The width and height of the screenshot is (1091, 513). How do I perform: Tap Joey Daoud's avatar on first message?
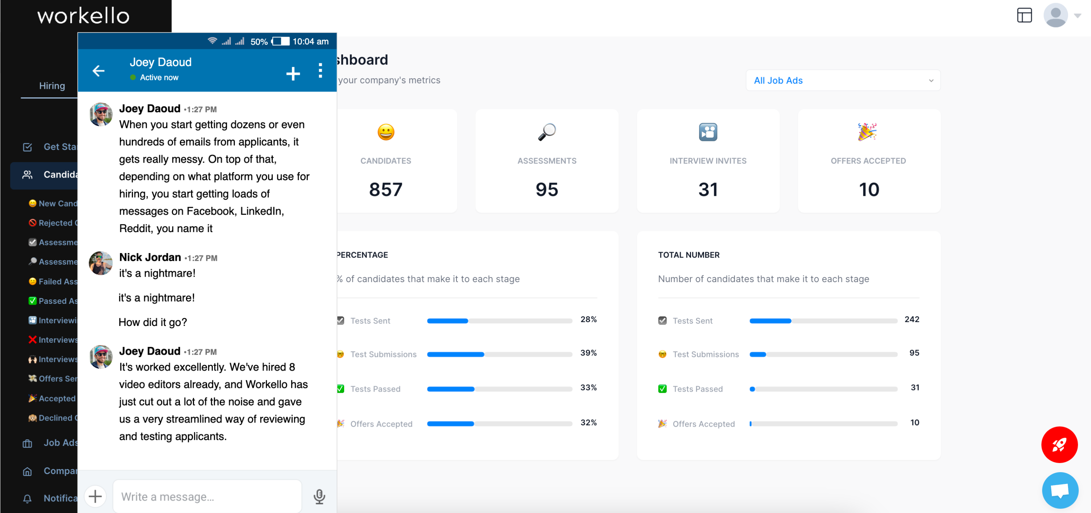101,114
